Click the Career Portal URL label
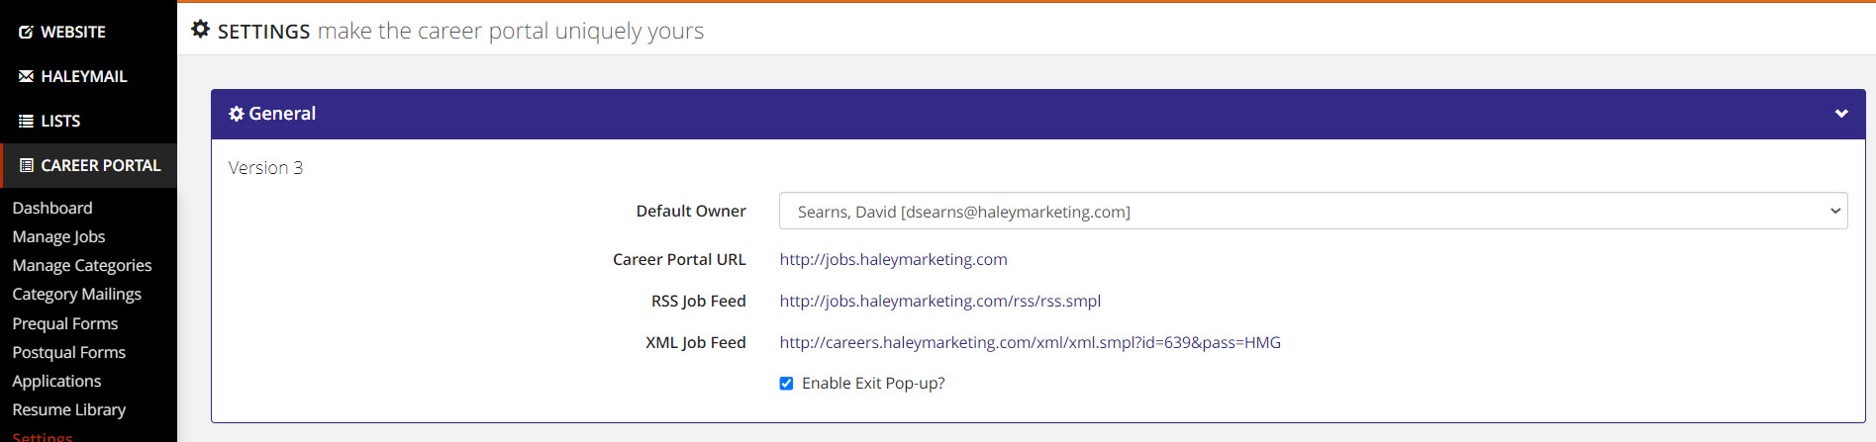This screenshot has height=442, width=1876. coord(679,259)
